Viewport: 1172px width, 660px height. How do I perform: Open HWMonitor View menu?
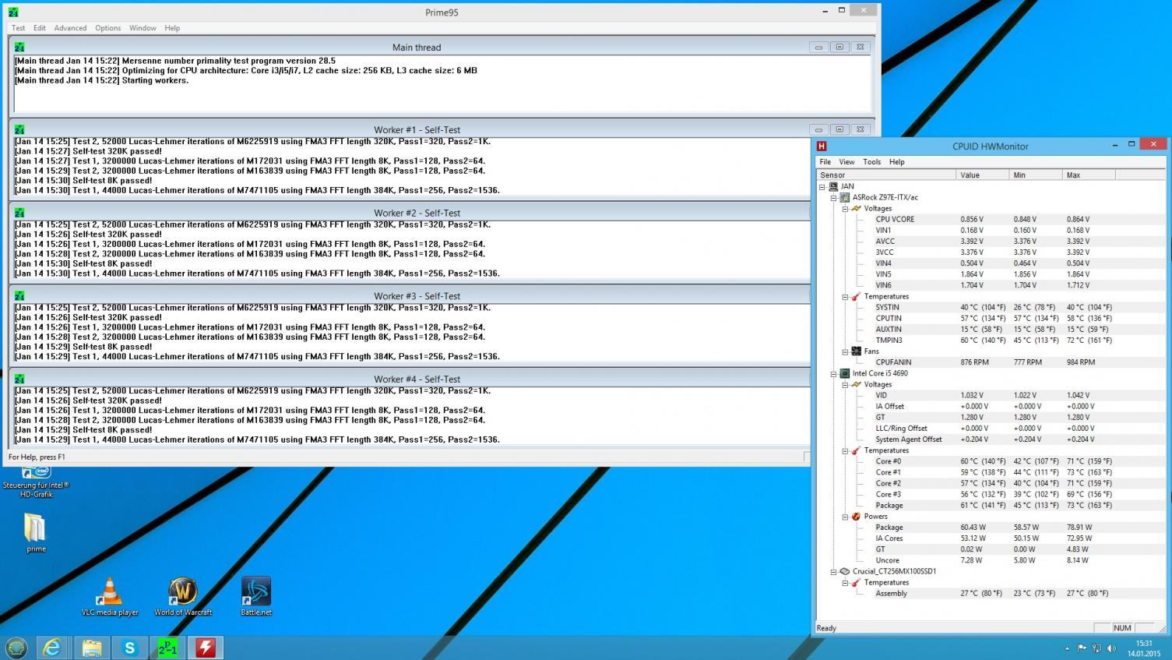(846, 162)
